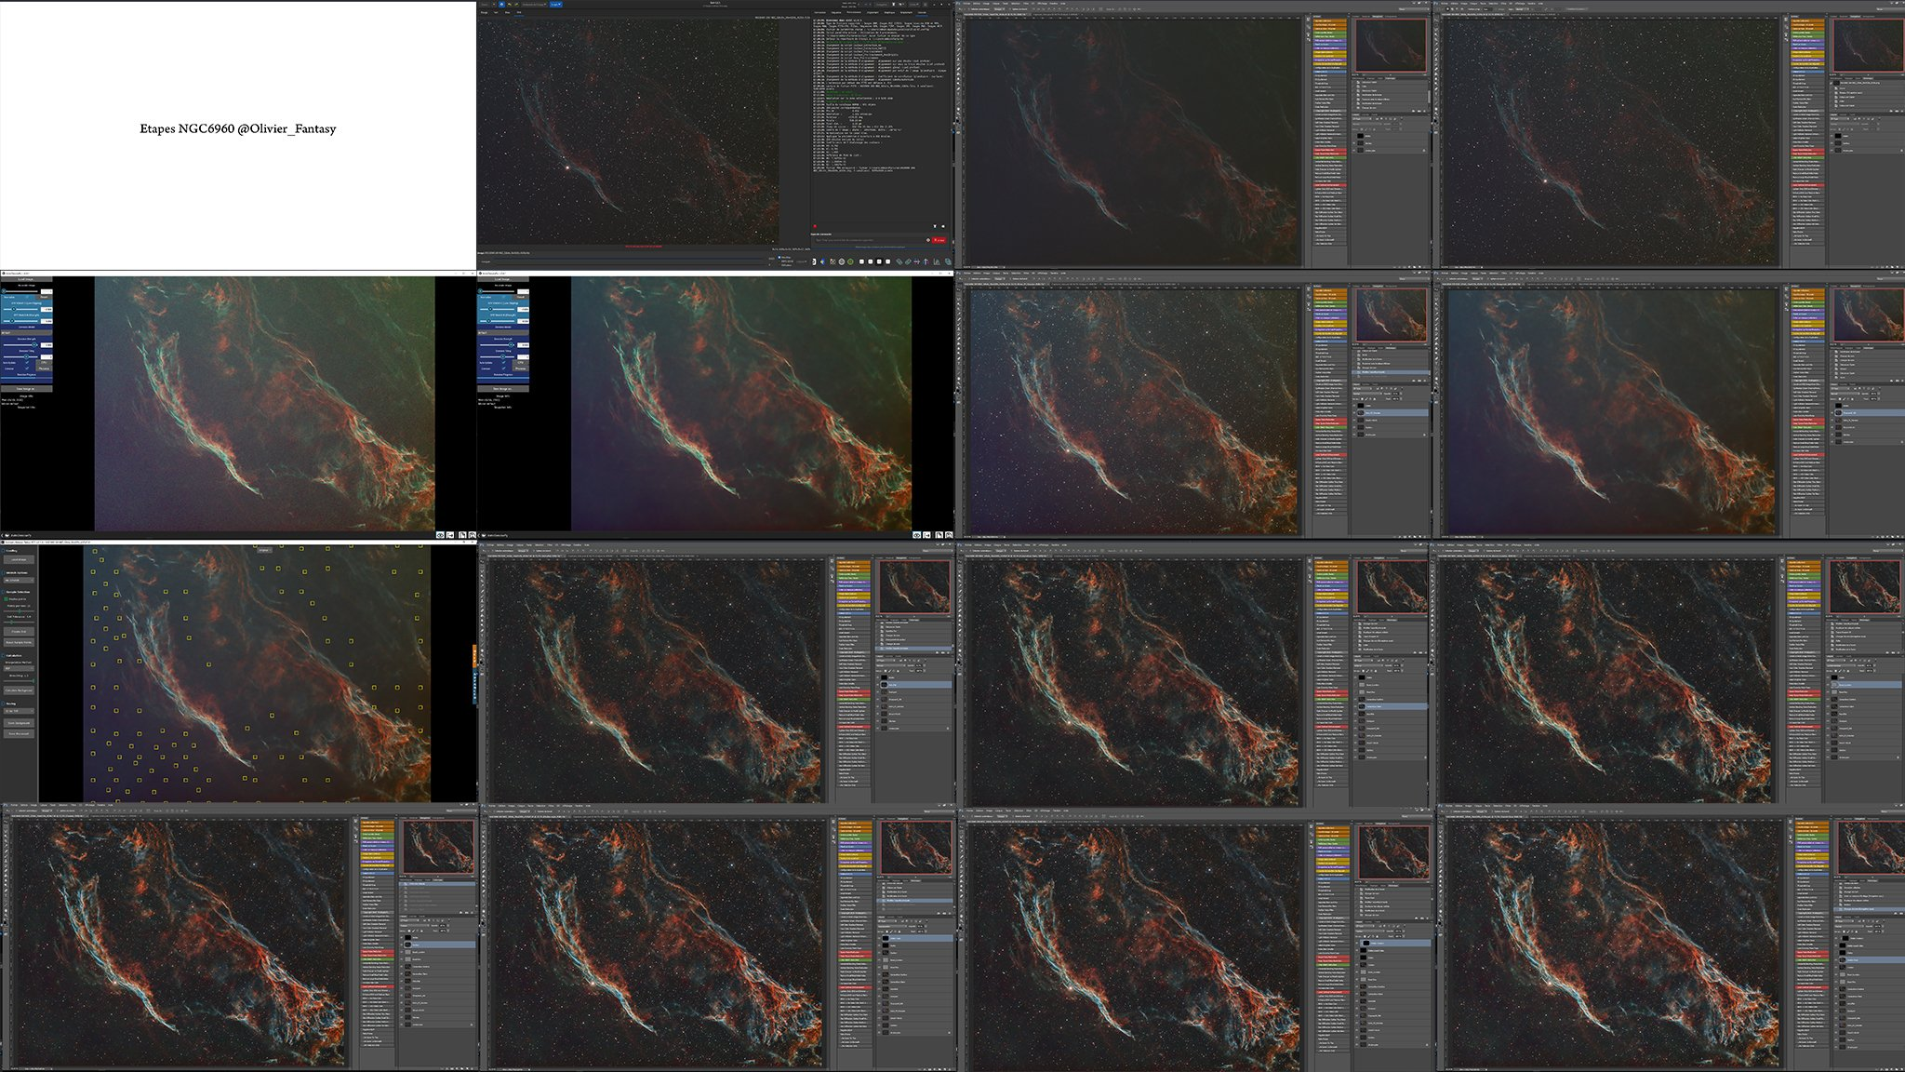This screenshot has height=1072, width=1905.
Task: Click eye preview icon in right AstroDenoisePy window
Action: pos(916,535)
